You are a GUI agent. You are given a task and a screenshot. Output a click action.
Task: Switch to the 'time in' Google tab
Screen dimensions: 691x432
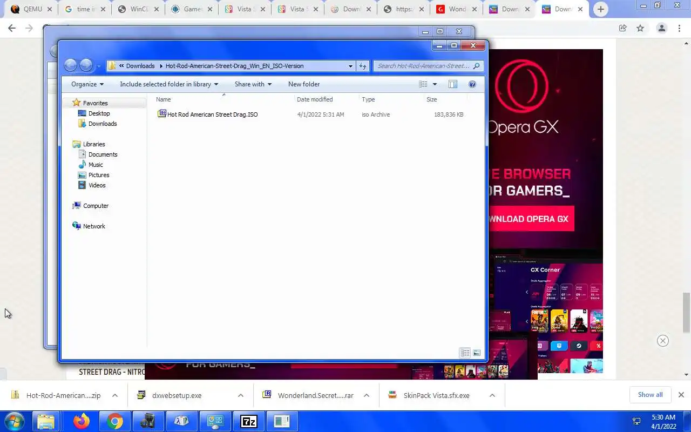(x=84, y=9)
